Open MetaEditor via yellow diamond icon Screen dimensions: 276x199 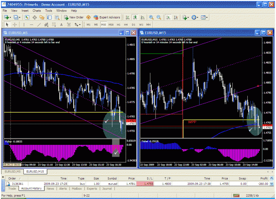(88, 17)
